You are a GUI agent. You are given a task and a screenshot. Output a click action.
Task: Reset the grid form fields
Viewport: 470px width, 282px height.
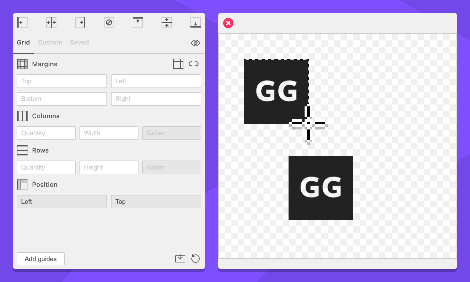196,258
